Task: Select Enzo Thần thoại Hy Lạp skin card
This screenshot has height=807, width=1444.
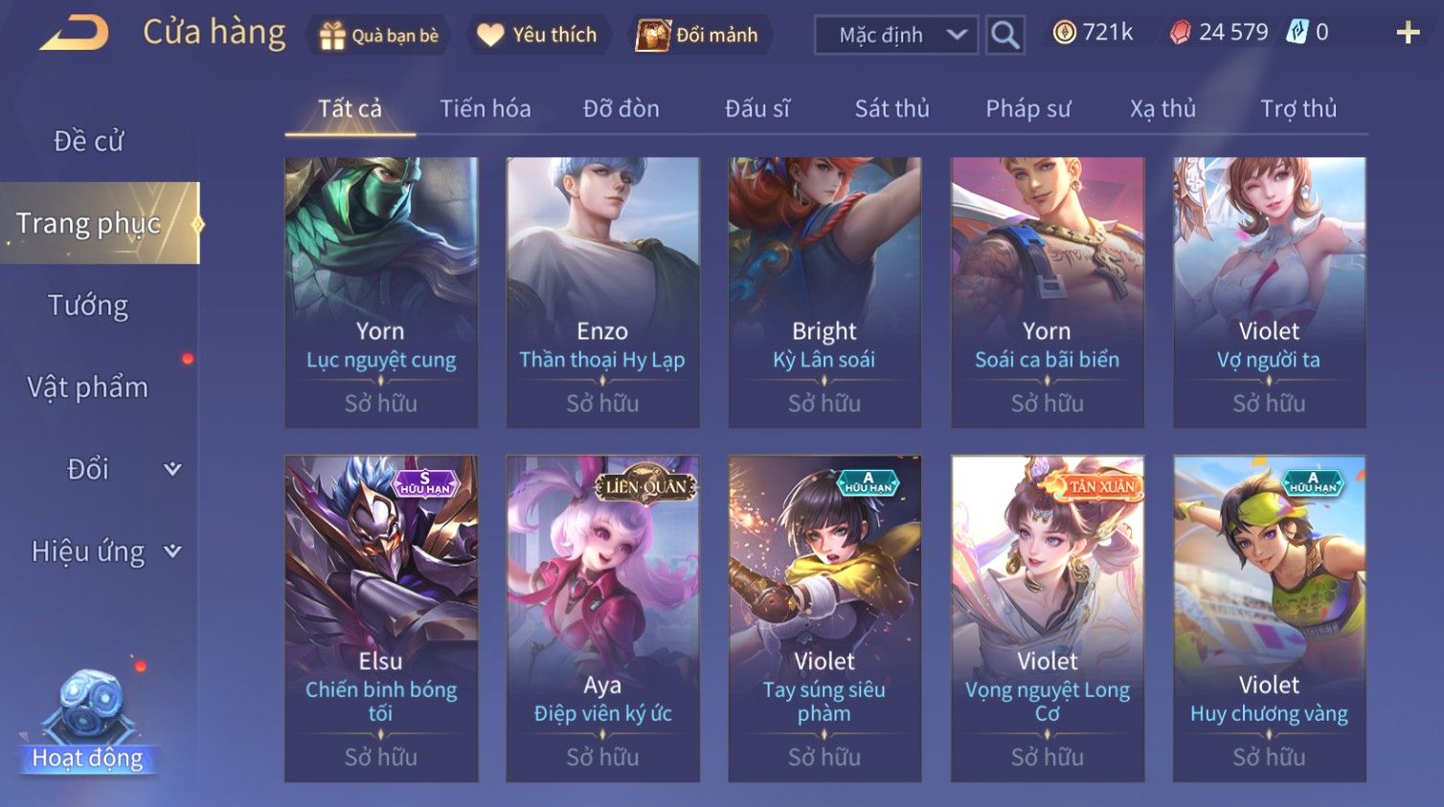Action: click(602, 292)
